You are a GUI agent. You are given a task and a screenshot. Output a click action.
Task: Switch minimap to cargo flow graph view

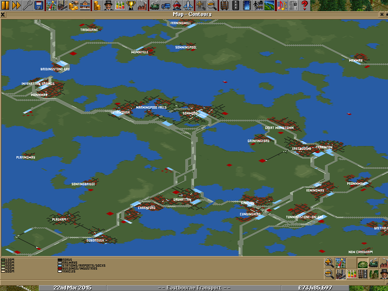click(x=351, y=274)
